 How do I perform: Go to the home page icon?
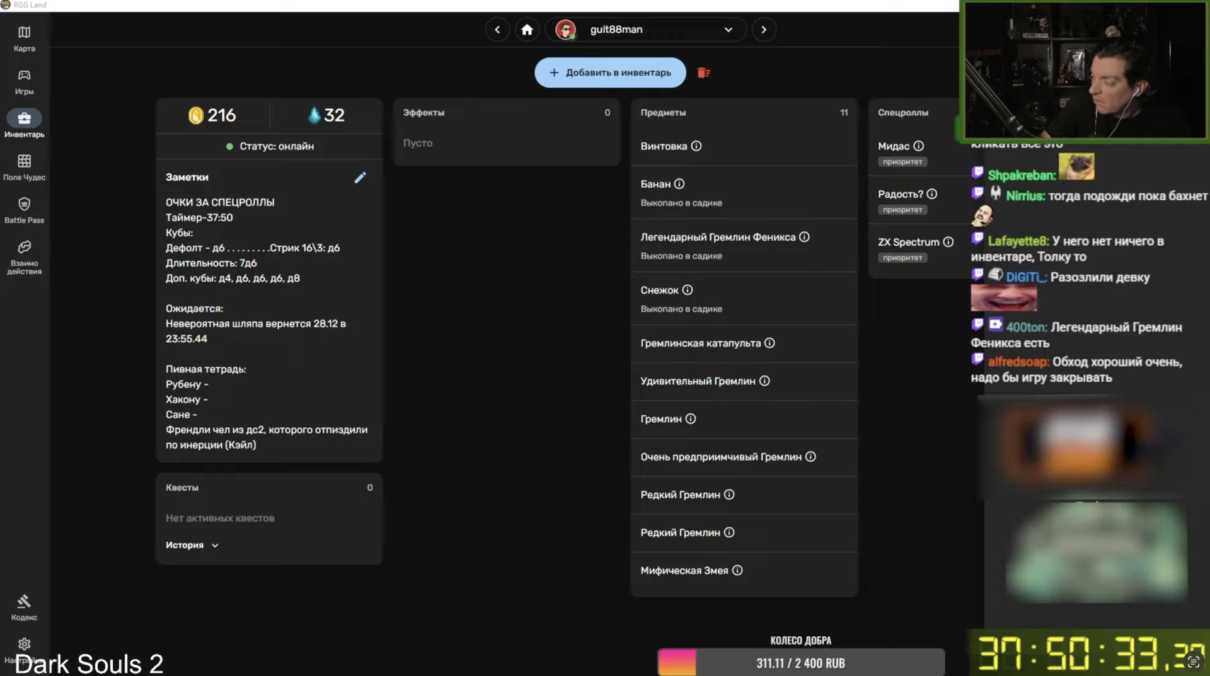click(527, 30)
